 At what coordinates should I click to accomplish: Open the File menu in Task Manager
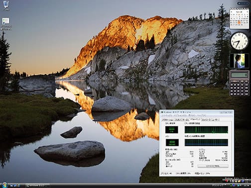tap(165, 115)
